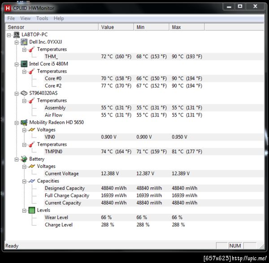
Task: Collapse the Battery node
Action: point(17,160)
